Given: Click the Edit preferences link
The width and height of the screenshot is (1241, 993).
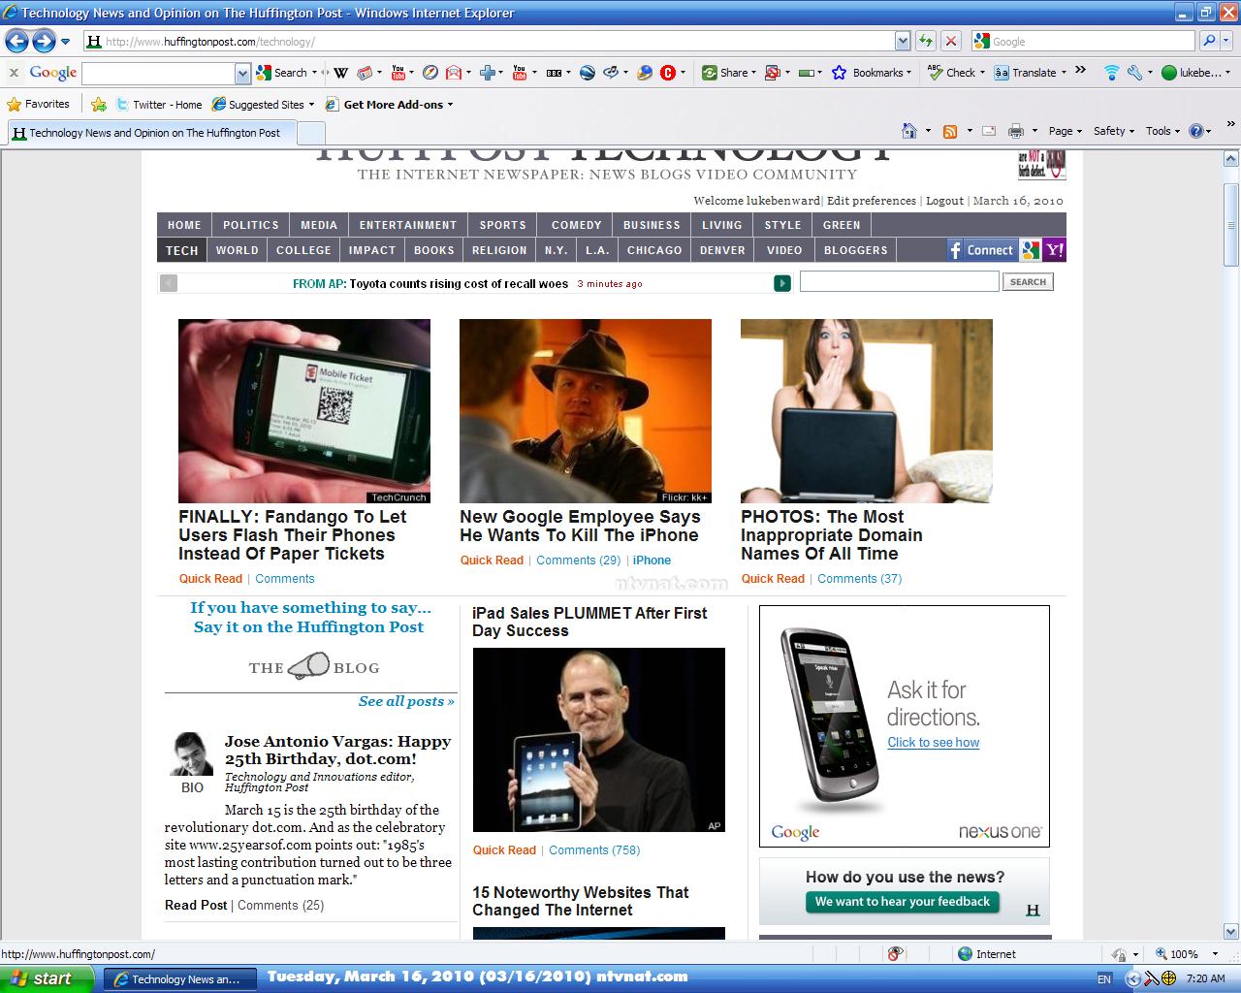Looking at the screenshot, I should tap(872, 201).
